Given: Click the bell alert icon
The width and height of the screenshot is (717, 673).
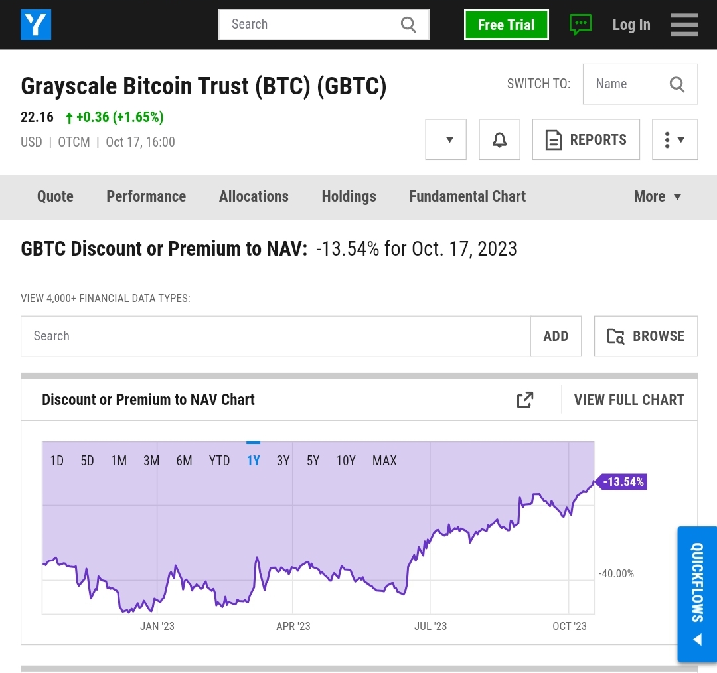Looking at the screenshot, I should pos(499,139).
